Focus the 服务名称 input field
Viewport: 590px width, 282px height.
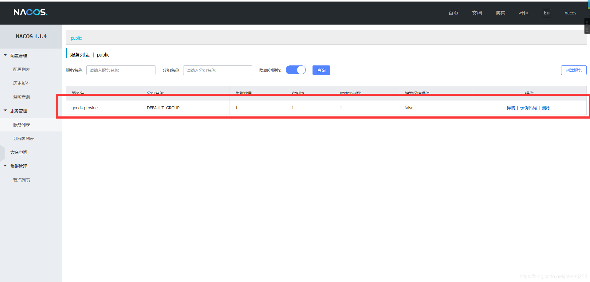pos(121,70)
